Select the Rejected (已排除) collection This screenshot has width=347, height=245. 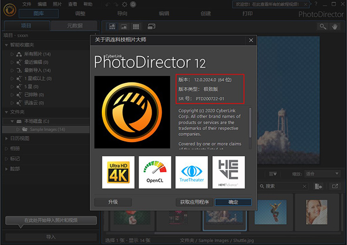[x=34, y=95]
